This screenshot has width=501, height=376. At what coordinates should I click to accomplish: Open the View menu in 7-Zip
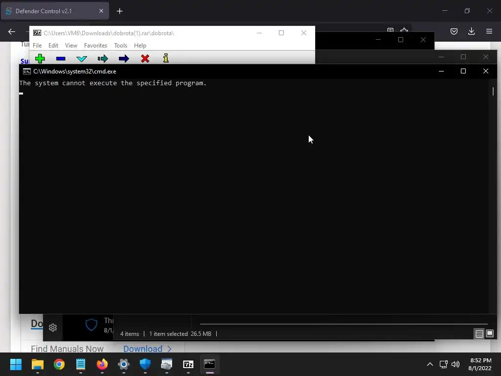71,46
